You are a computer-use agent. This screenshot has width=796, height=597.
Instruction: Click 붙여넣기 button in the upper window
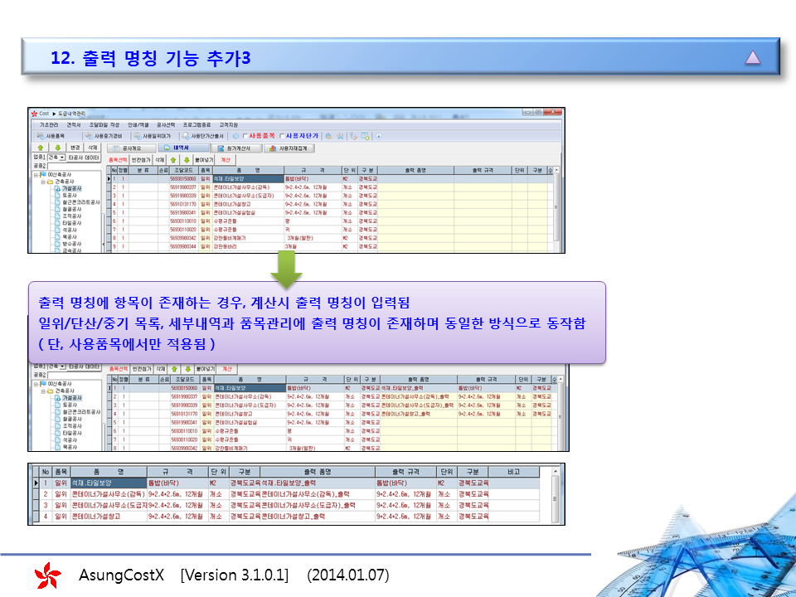pyautogui.click(x=205, y=160)
